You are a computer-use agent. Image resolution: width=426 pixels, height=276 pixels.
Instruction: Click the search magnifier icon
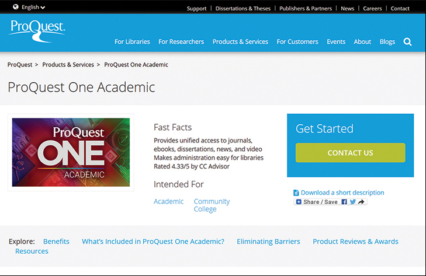(407, 42)
